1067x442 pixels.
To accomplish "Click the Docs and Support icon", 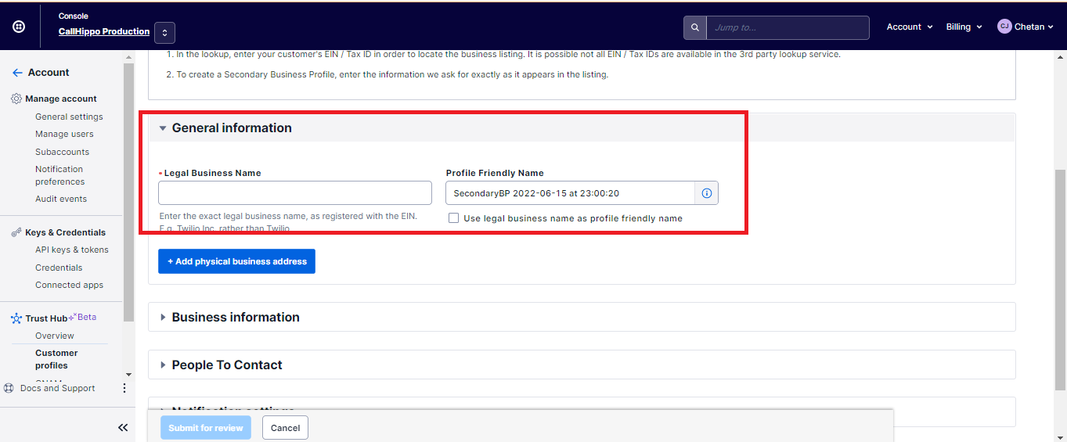I will pos(9,388).
